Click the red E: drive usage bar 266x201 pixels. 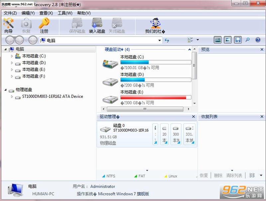(x=156, y=97)
